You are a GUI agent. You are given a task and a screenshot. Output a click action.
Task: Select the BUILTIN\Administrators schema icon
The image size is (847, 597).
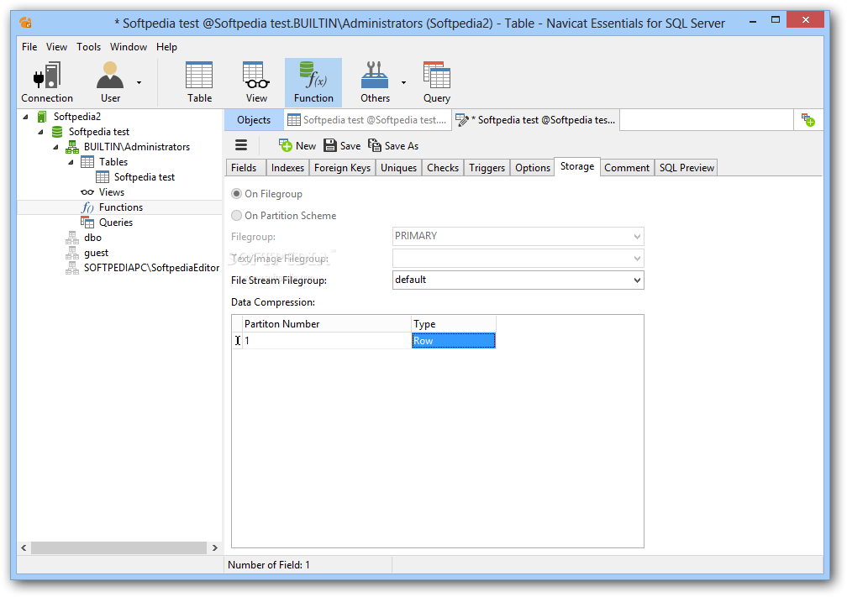coord(72,147)
